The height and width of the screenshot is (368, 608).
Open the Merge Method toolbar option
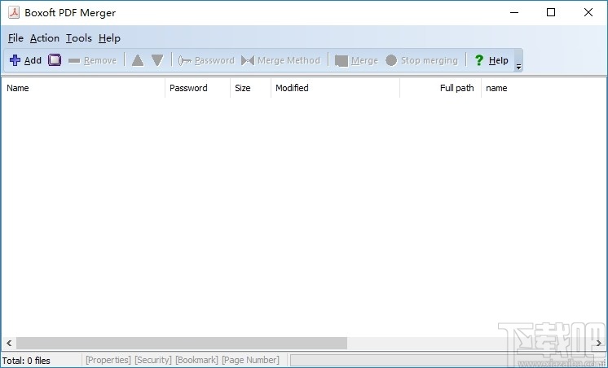(280, 60)
